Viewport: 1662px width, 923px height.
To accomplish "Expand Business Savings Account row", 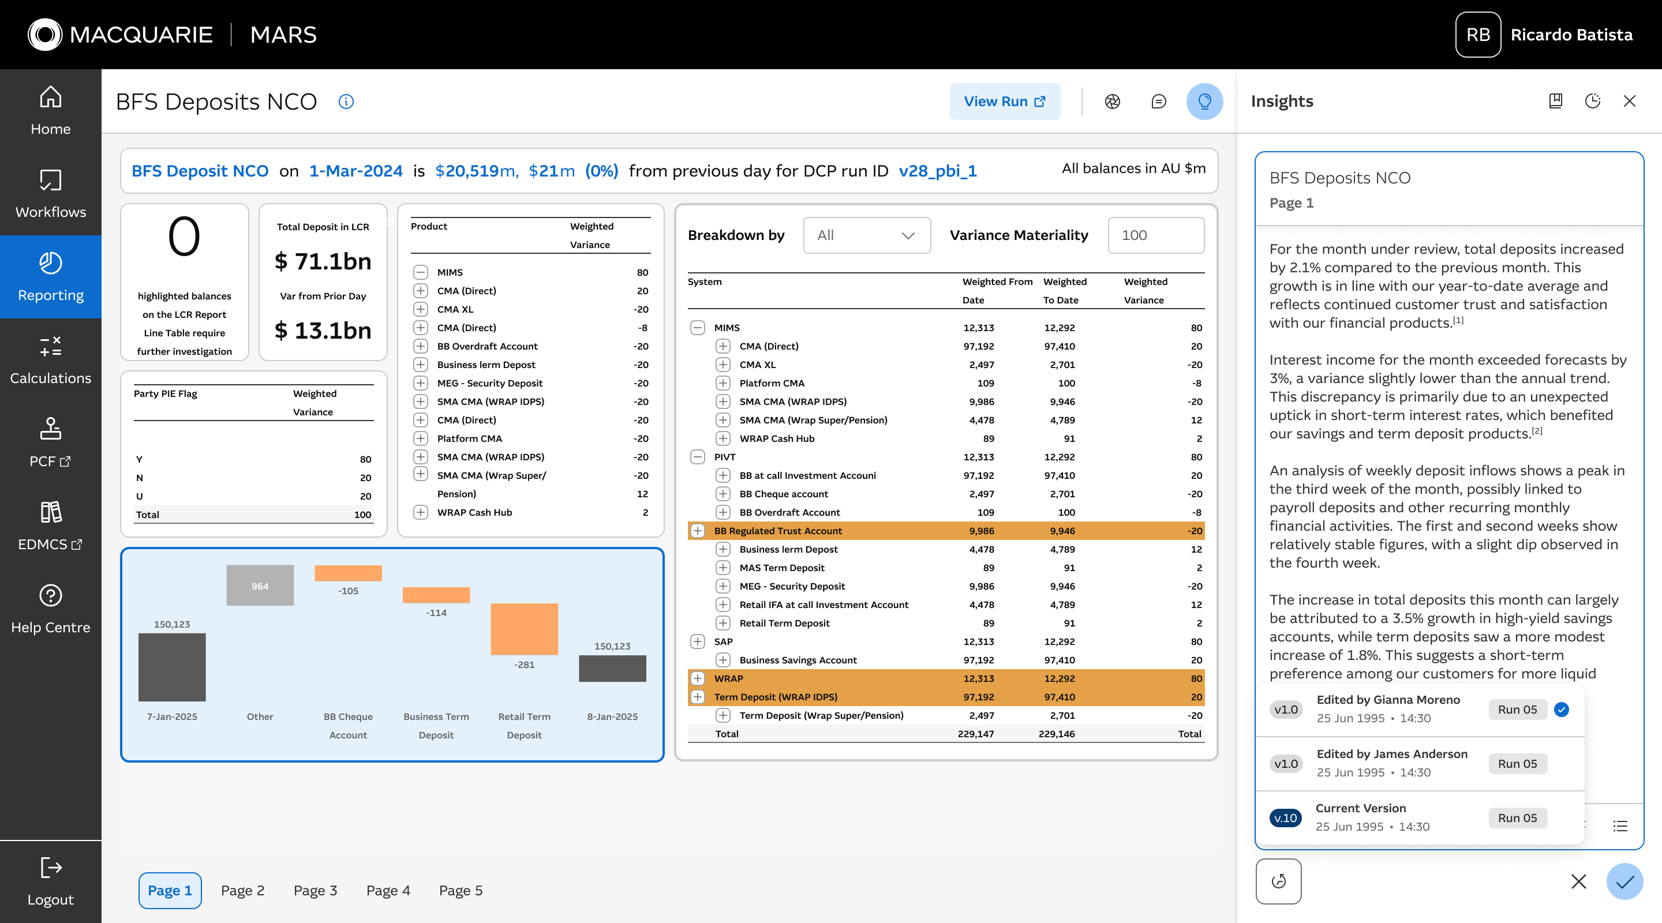I will coord(723,660).
